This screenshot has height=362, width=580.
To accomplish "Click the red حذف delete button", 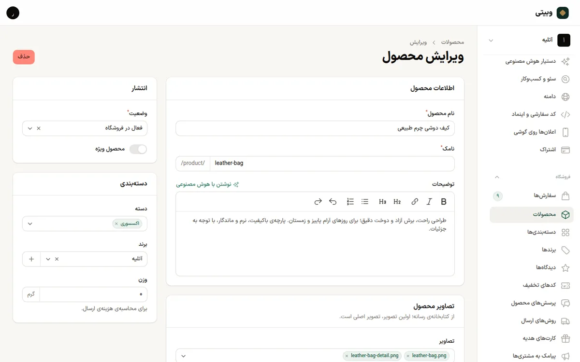I will coord(24,57).
